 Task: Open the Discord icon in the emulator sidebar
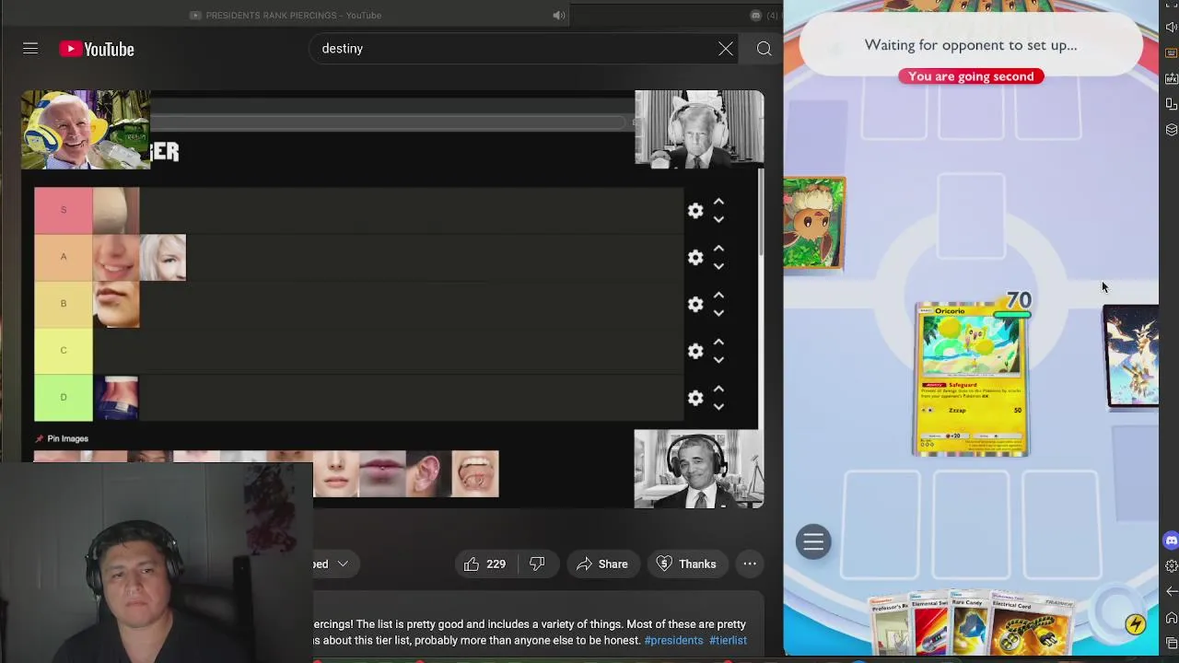[1171, 541]
